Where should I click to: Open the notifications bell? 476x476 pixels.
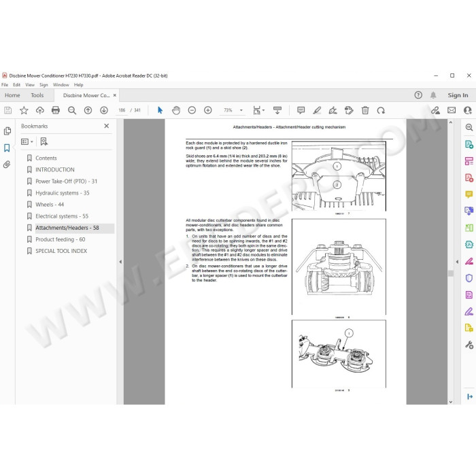coord(433,95)
